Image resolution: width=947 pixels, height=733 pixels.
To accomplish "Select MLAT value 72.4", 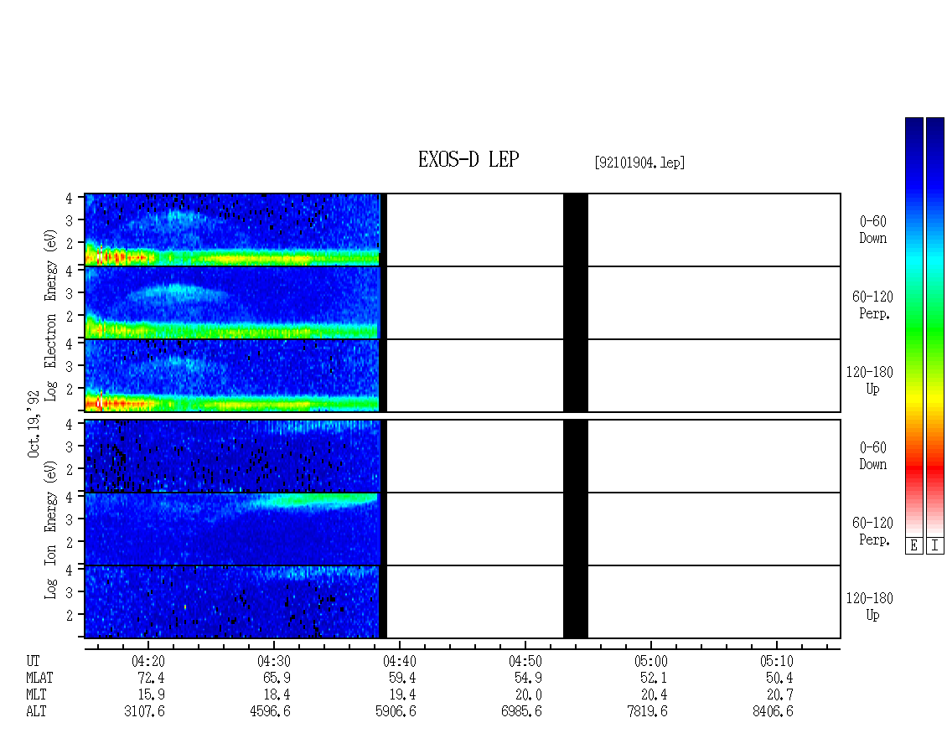I will pos(151,678).
